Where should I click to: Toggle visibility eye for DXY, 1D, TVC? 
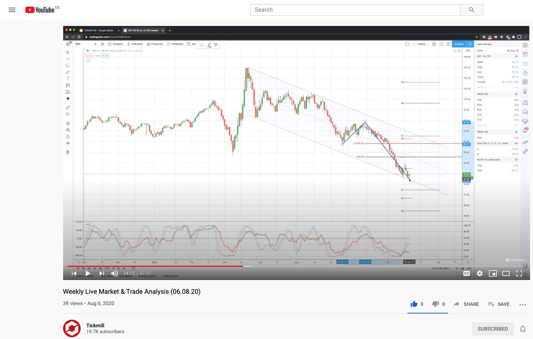(x=516, y=56)
